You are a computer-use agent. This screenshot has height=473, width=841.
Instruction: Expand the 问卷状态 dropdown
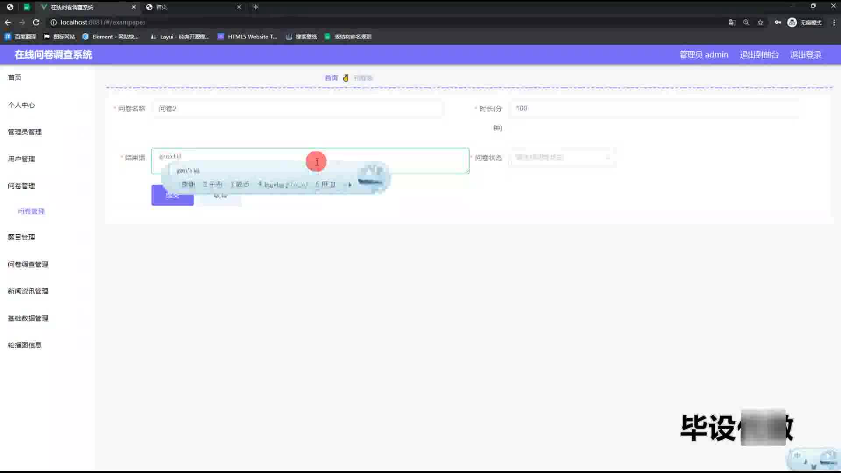tap(562, 158)
